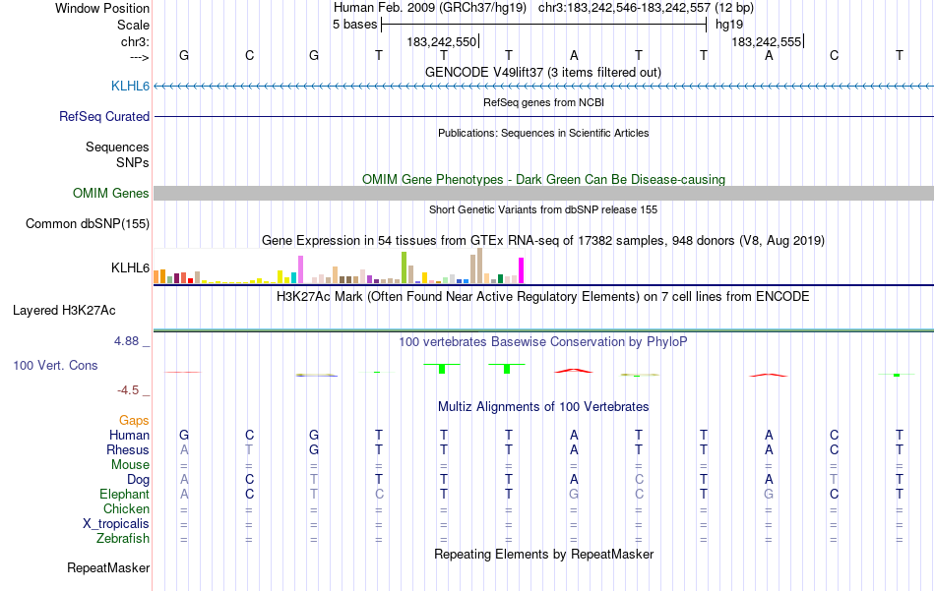The width and height of the screenshot is (935, 591).
Task: Click the bright green GTEx expression bar
Action: tap(404, 267)
